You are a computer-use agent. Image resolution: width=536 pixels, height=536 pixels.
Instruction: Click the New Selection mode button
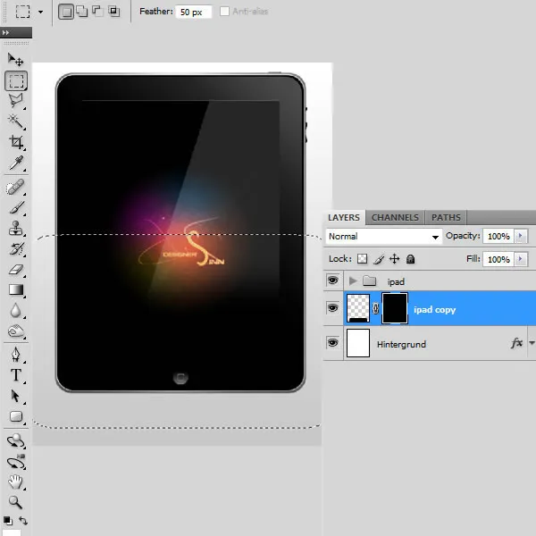66,12
